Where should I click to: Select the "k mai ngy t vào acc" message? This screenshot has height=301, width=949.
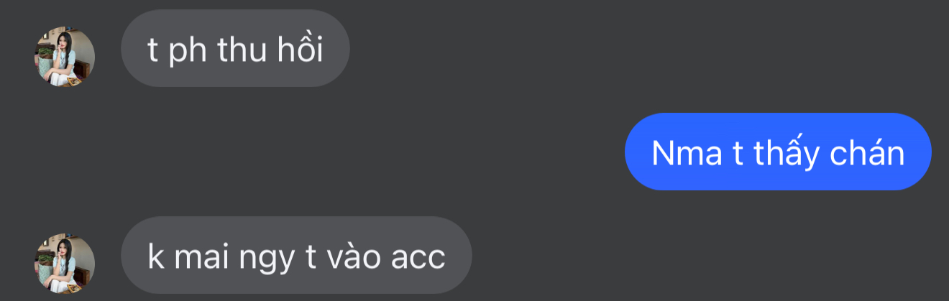click(x=296, y=255)
